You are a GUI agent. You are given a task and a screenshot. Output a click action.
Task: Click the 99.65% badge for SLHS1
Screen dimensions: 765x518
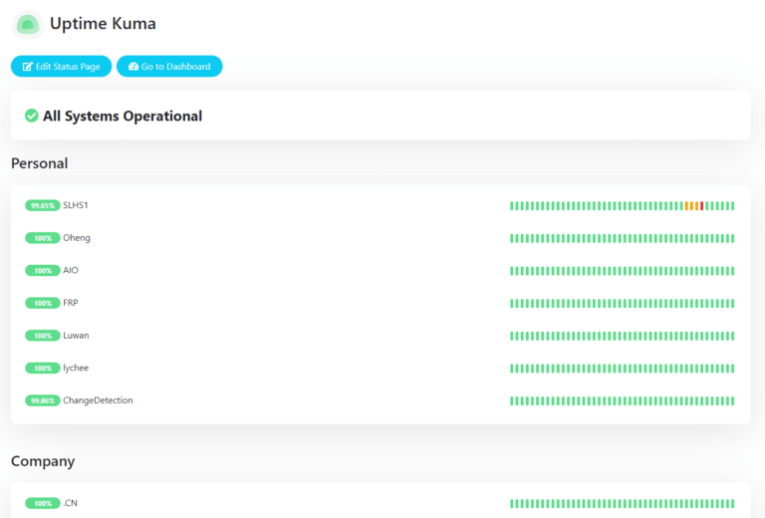[x=43, y=205]
